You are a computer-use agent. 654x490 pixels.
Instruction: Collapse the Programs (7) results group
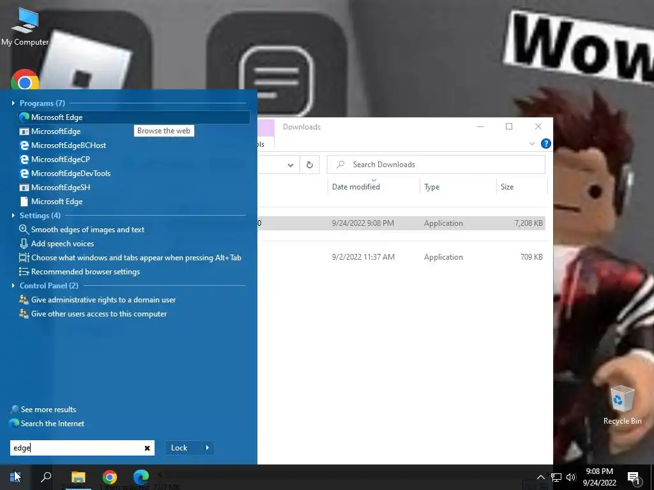click(x=13, y=103)
